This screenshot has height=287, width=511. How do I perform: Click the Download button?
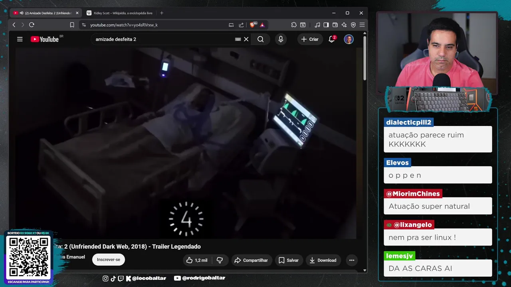click(323, 260)
